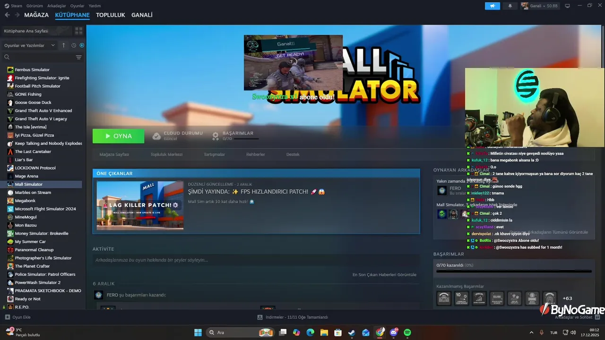This screenshot has width=605, height=340.
Task: Click the '10 complete' locked achievement icon
Action: (461, 298)
